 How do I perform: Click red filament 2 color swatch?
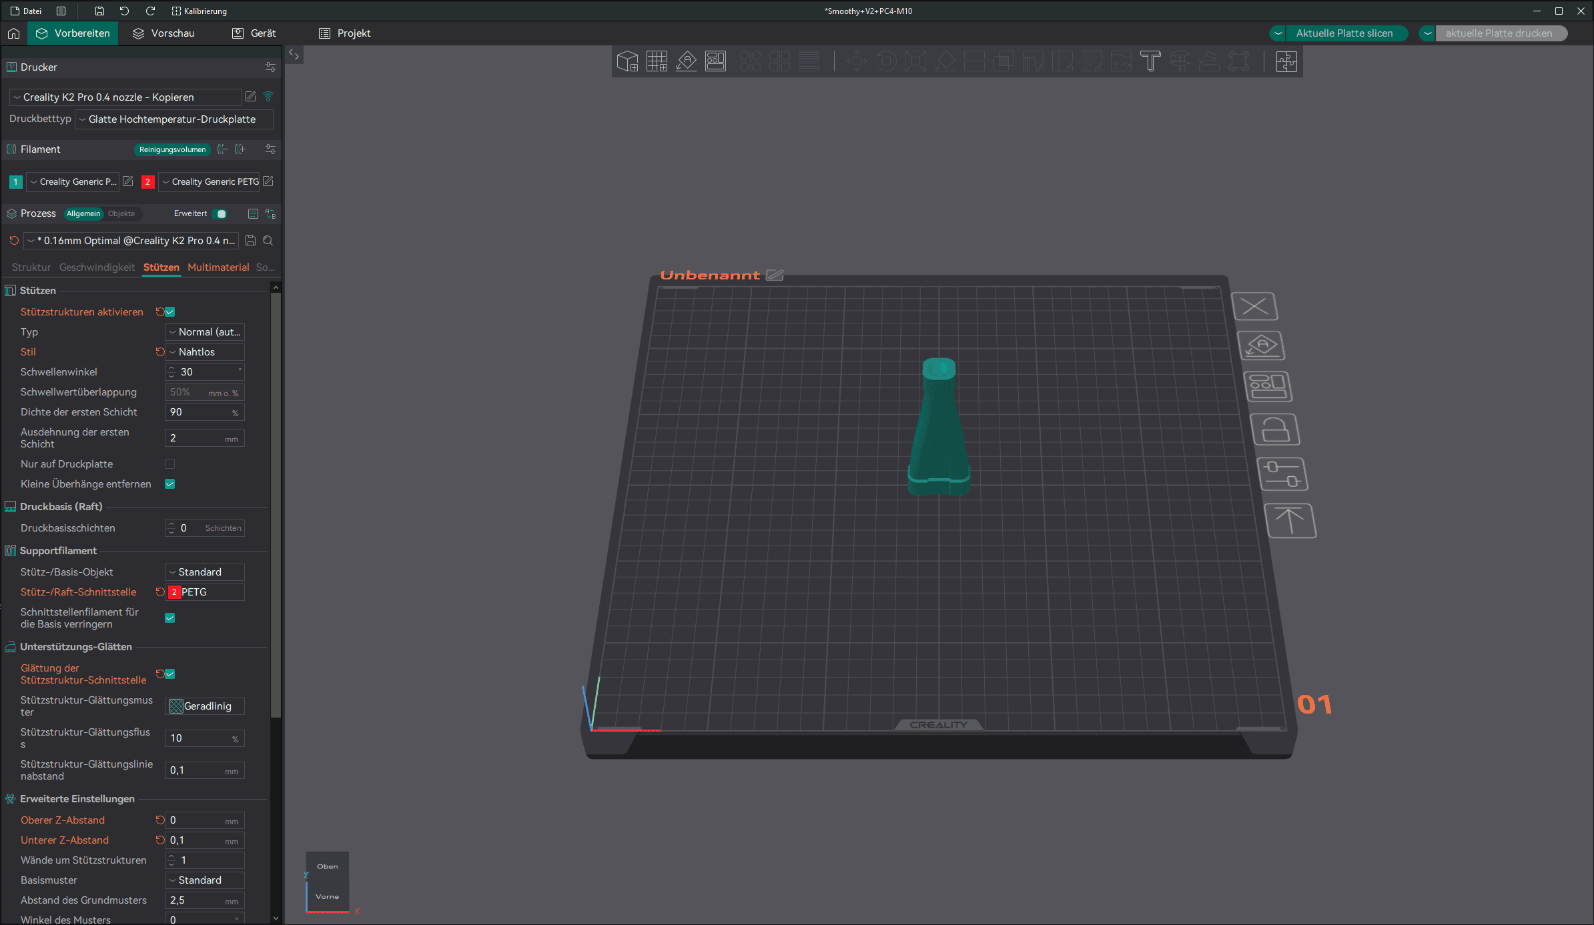[147, 182]
